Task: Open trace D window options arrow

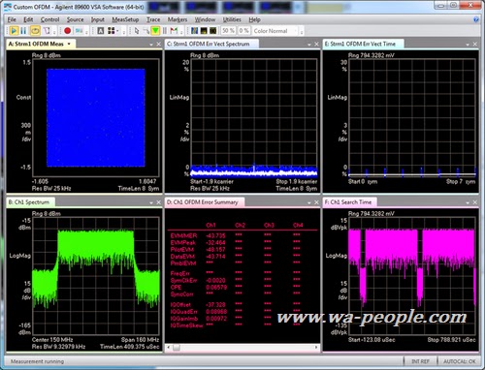Action: pyautogui.click(x=309, y=202)
